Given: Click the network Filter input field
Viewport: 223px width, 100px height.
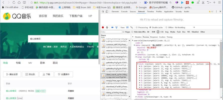Looking at the screenshot, I should coord(112,32).
